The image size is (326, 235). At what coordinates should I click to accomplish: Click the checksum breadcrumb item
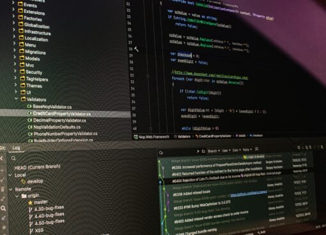[258, 135]
